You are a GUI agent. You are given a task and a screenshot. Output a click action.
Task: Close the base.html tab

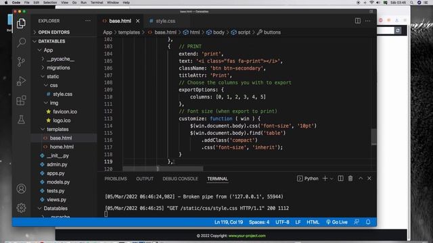click(137, 21)
